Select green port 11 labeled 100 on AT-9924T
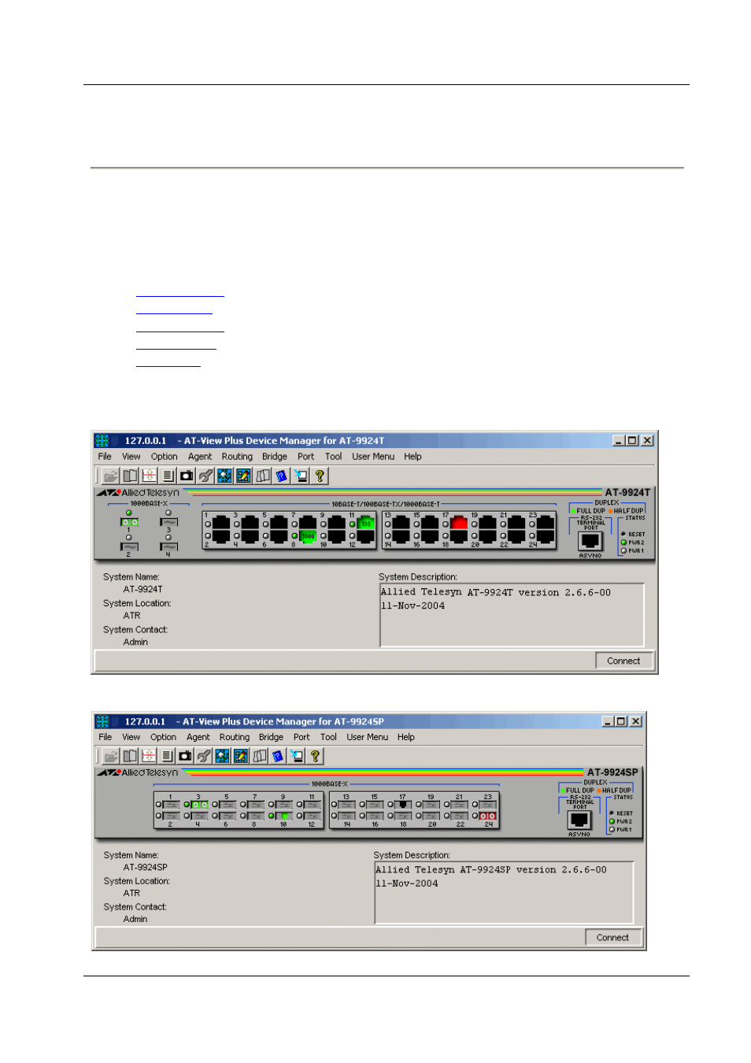Viewport: 751px width, 1063px height. 365,523
